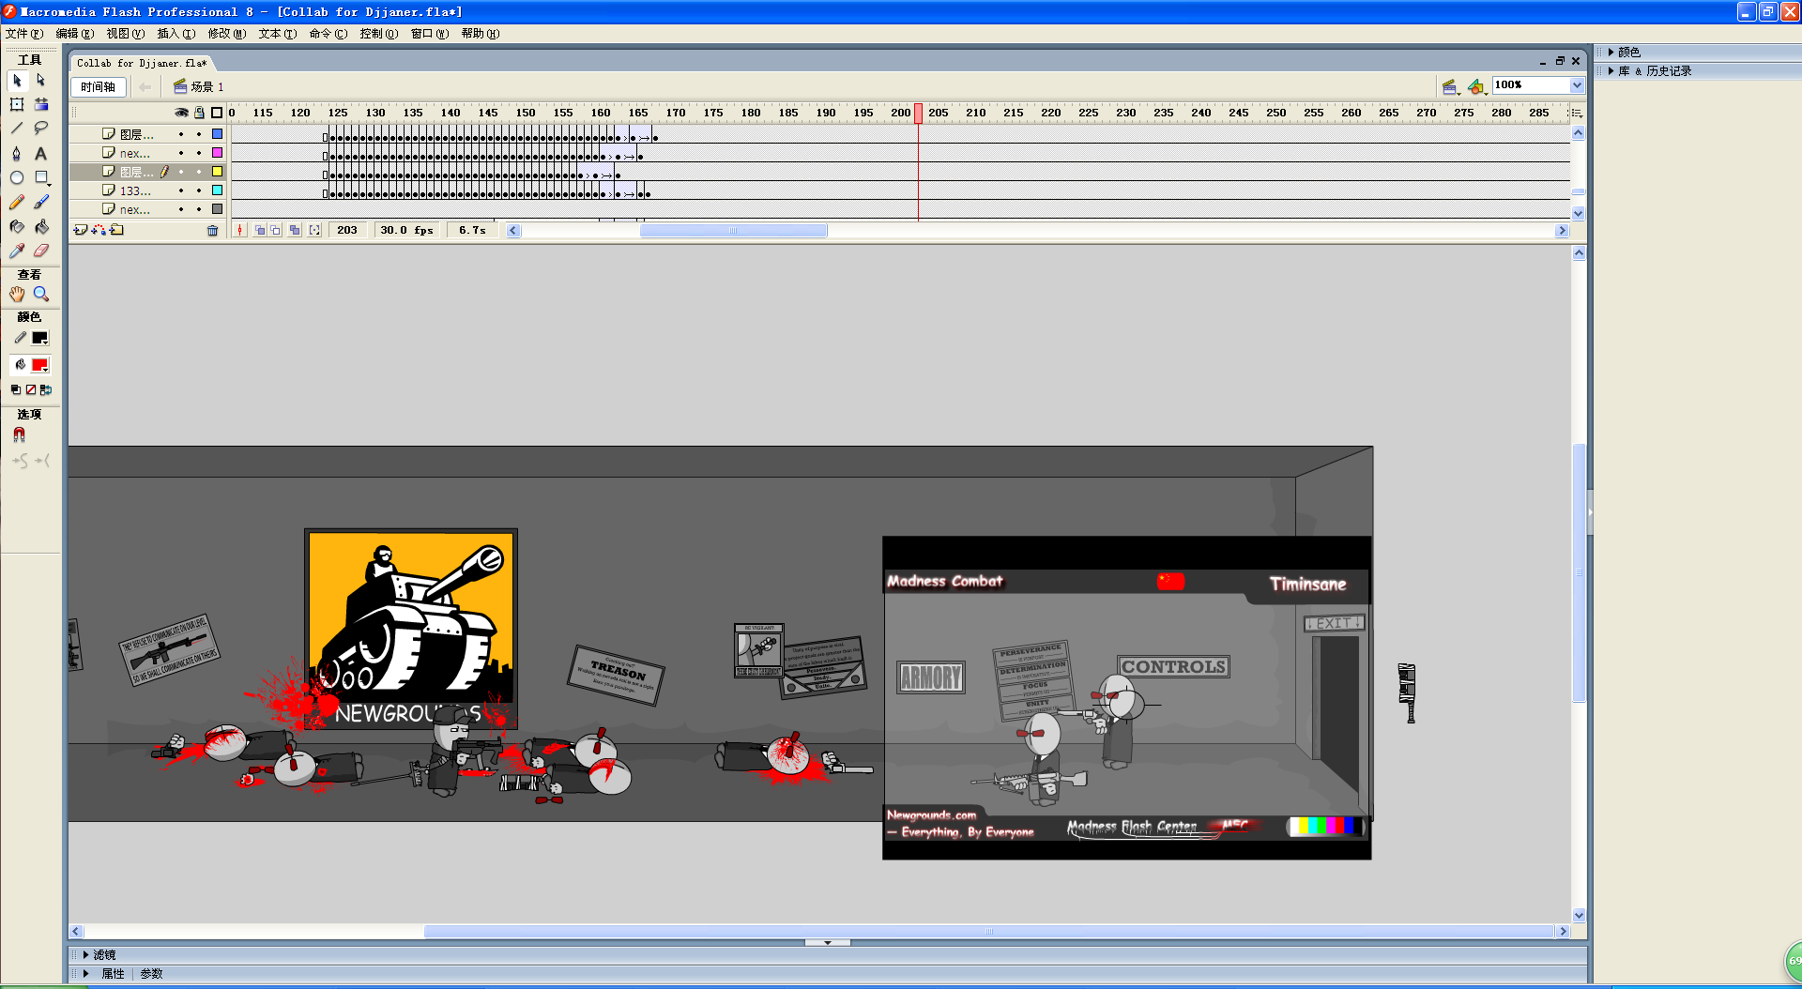Select the Selection arrow tool
Screen dimensions: 1802x989
pos(17,81)
